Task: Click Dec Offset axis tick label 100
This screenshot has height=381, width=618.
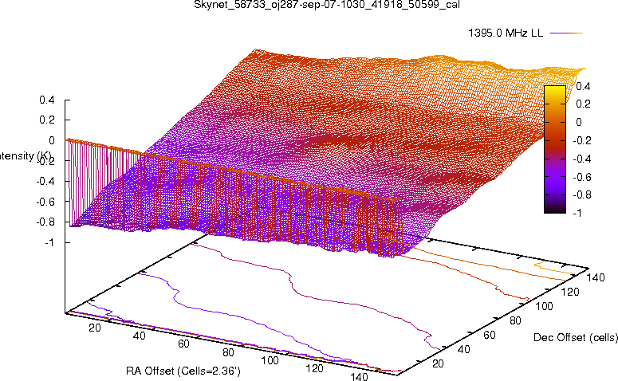Action: pos(544,306)
